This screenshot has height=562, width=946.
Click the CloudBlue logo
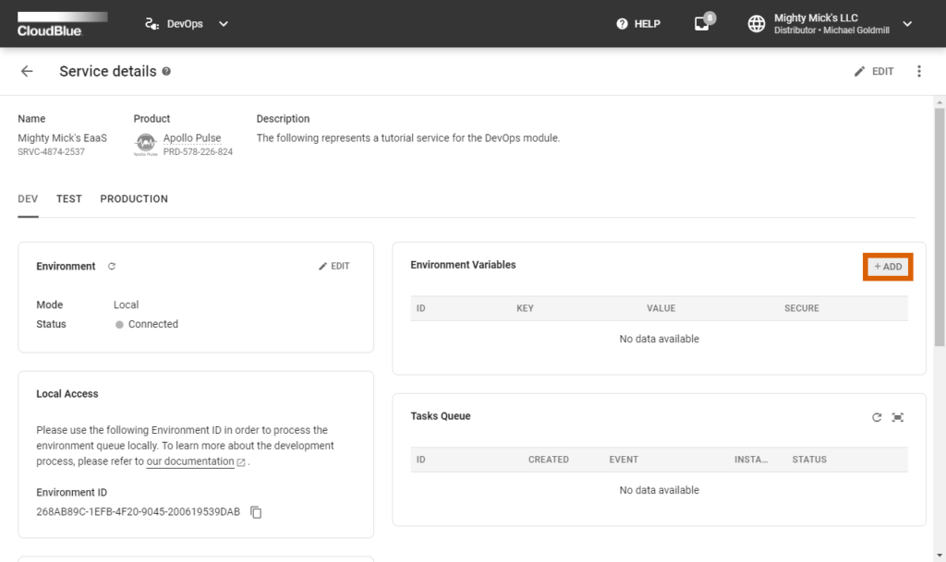[x=62, y=24]
